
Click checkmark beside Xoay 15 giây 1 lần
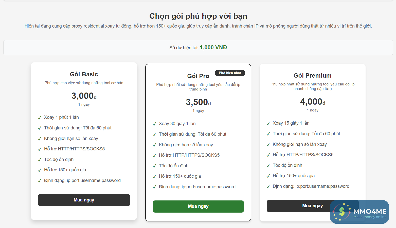[268, 123]
